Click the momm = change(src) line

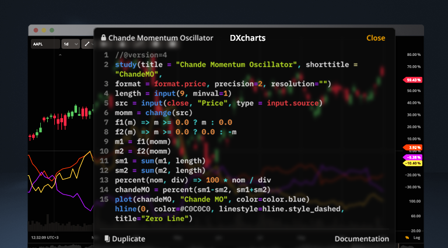(x=154, y=113)
